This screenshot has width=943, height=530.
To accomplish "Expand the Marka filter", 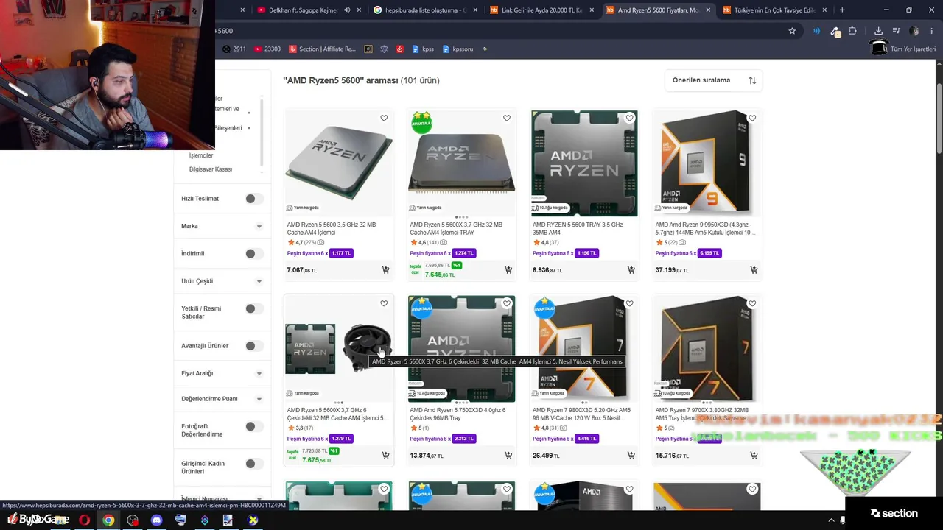I will [x=259, y=227].
